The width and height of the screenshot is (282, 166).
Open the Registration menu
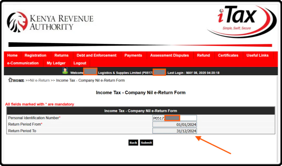click(35, 56)
